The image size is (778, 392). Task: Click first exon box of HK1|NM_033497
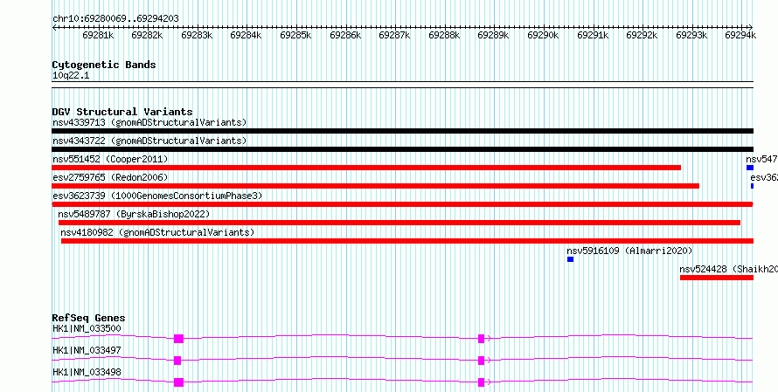[x=177, y=361]
